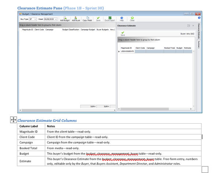Screen dimensions: 220x173
Task: Open the Buy Type dropdown
Action: coord(36,19)
